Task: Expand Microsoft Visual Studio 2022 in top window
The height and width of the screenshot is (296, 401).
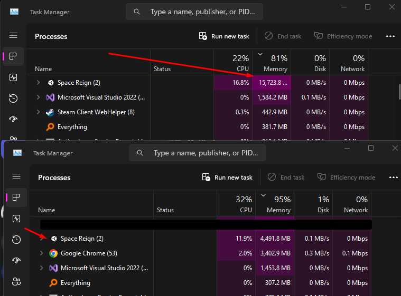Action: tap(38, 97)
